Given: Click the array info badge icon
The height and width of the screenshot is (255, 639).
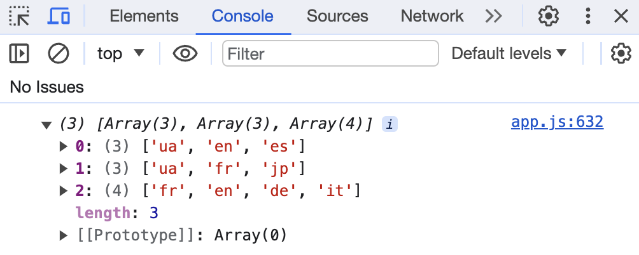Looking at the screenshot, I should (390, 124).
